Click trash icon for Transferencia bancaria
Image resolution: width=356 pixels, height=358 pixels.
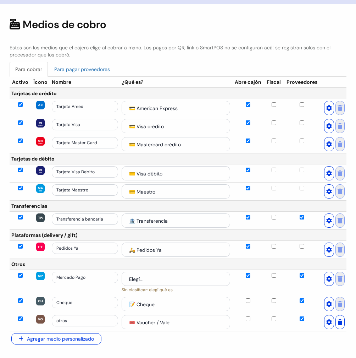tap(340, 221)
